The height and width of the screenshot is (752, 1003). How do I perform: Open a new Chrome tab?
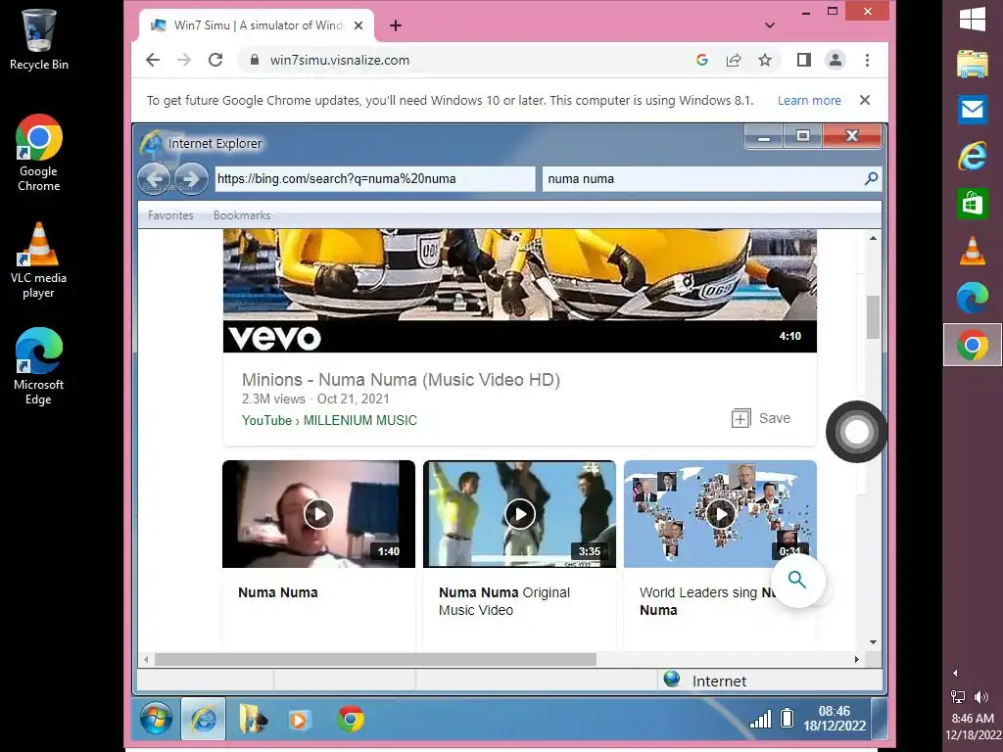396,25
